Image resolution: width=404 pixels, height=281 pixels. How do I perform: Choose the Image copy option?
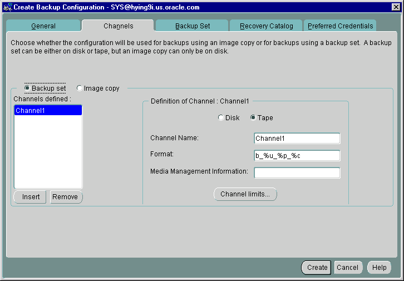(80, 88)
